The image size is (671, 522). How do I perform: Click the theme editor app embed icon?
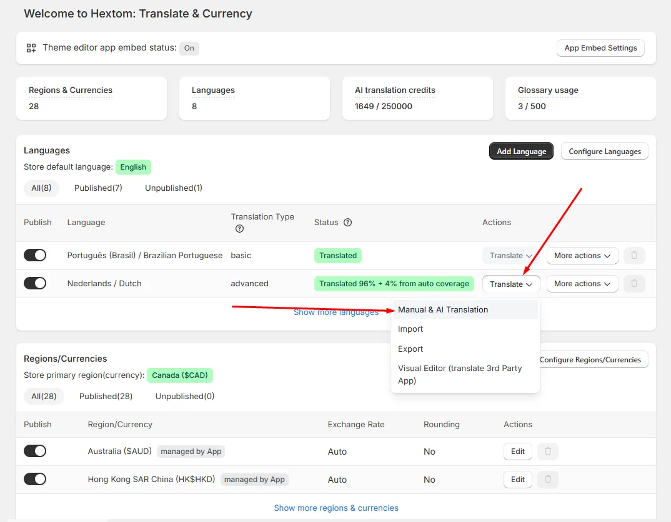(31, 48)
